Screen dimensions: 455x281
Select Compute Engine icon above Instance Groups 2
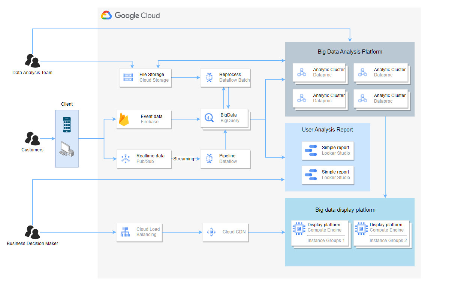[361, 228]
